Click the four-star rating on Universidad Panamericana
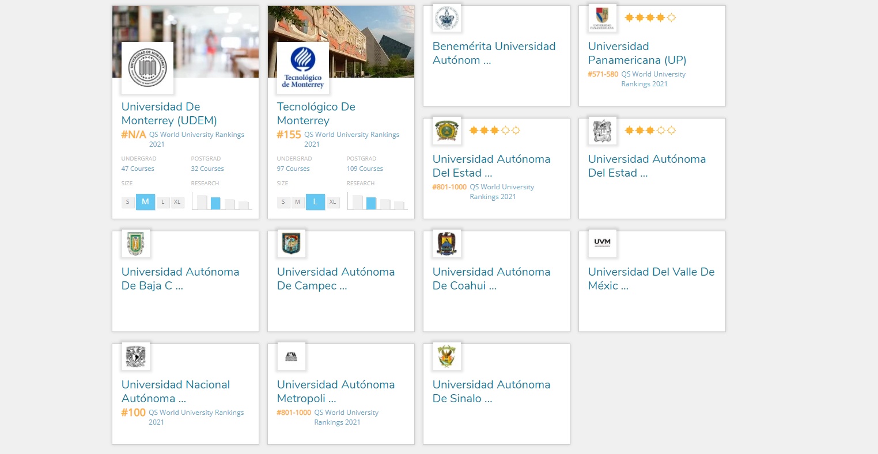 [650, 18]
